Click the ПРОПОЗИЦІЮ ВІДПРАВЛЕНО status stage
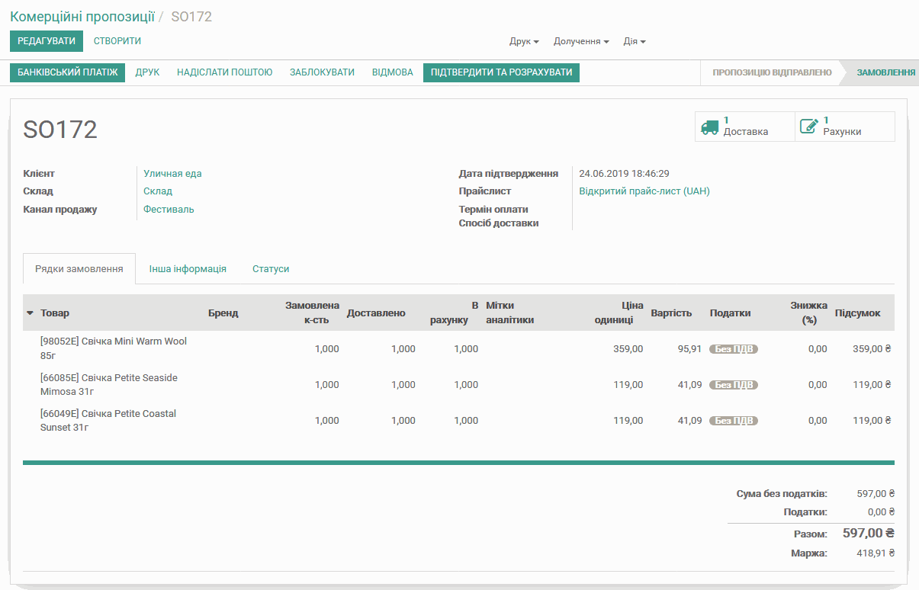 772,72
